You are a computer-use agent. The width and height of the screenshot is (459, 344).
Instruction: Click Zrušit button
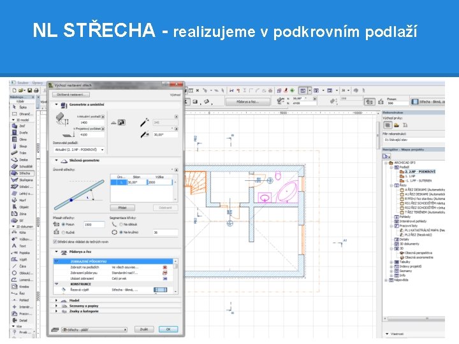pyautogui.click(x=143, y=329)
